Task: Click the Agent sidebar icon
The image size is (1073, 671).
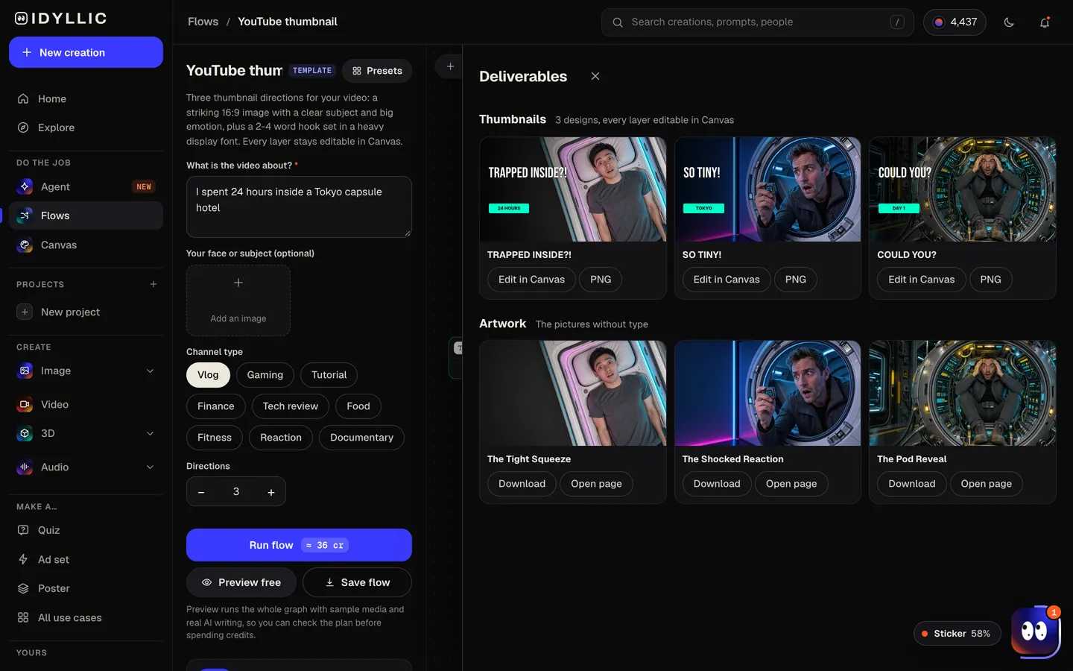Action: coord(25,186)
